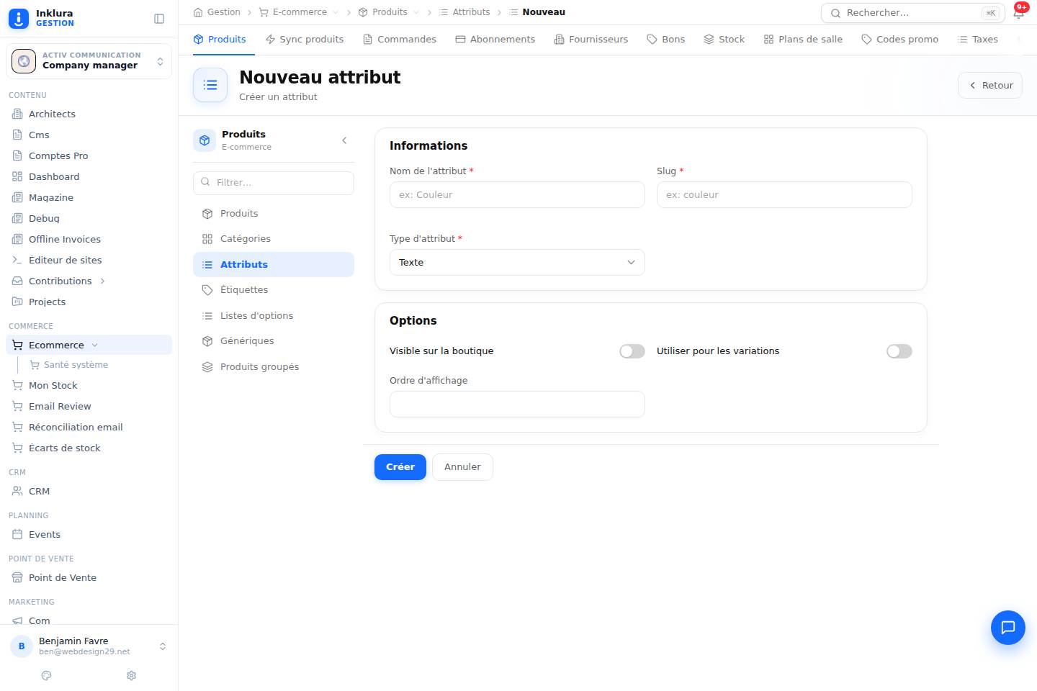Switch to the Commandes tab
This screenshot has width=1037, height=691.
[x=400, y=39]
